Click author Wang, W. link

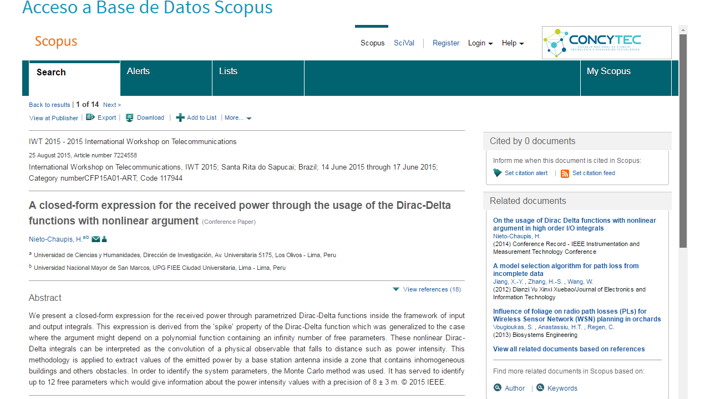click(x=580, y=282)
